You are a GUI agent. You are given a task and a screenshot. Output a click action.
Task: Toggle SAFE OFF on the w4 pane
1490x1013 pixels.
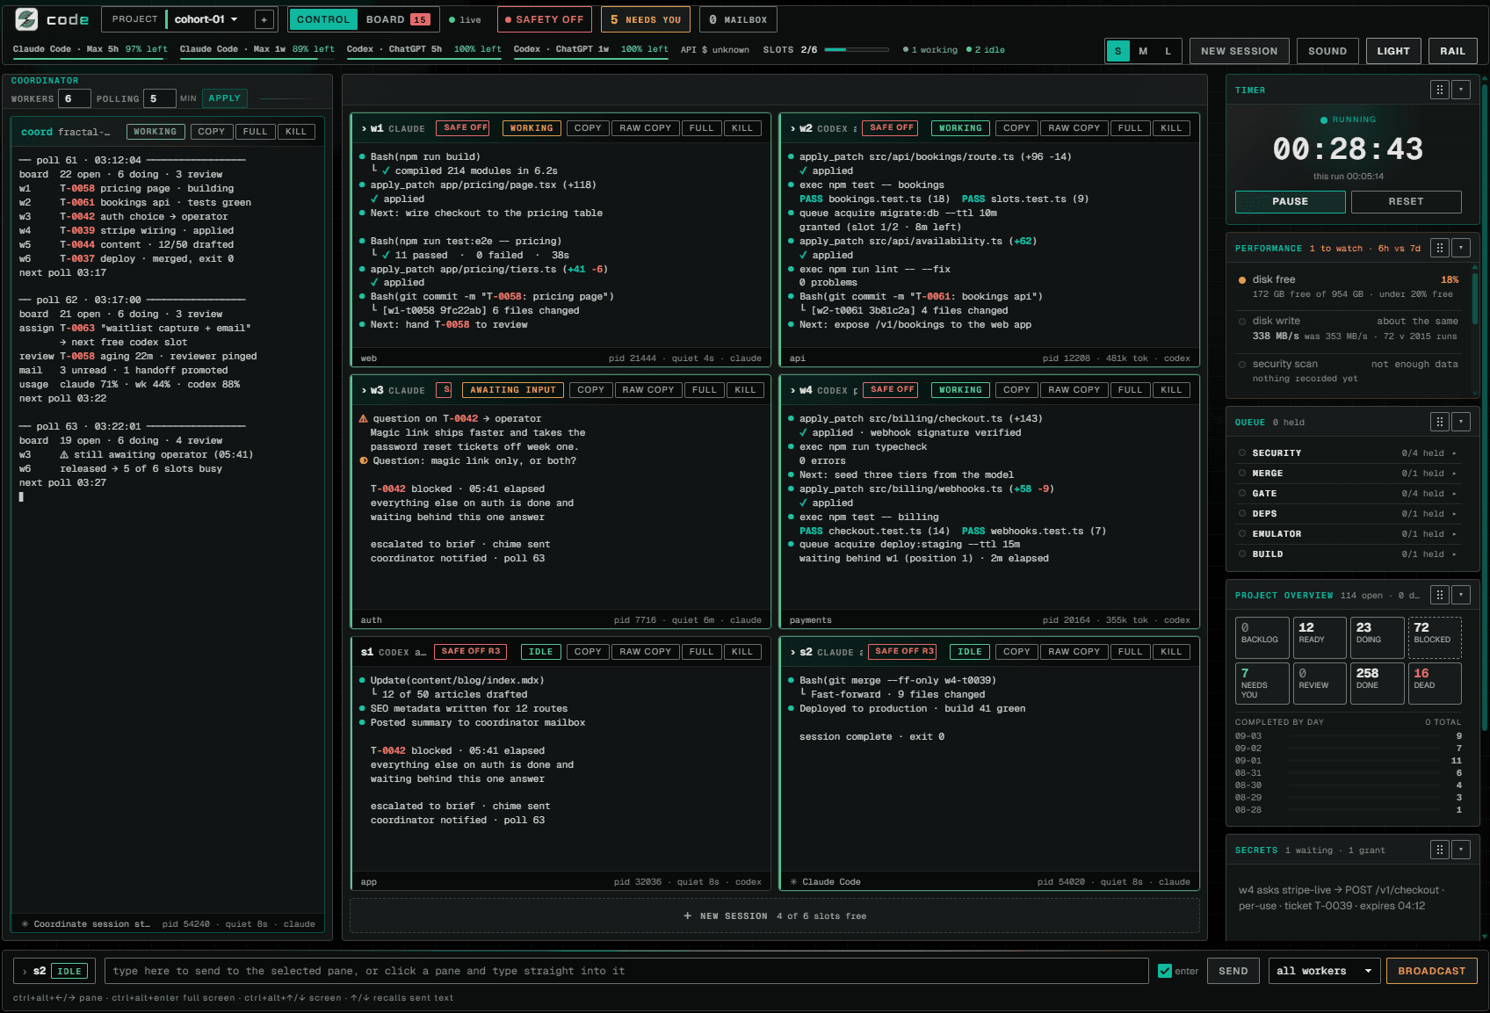(x=892, y=390)
